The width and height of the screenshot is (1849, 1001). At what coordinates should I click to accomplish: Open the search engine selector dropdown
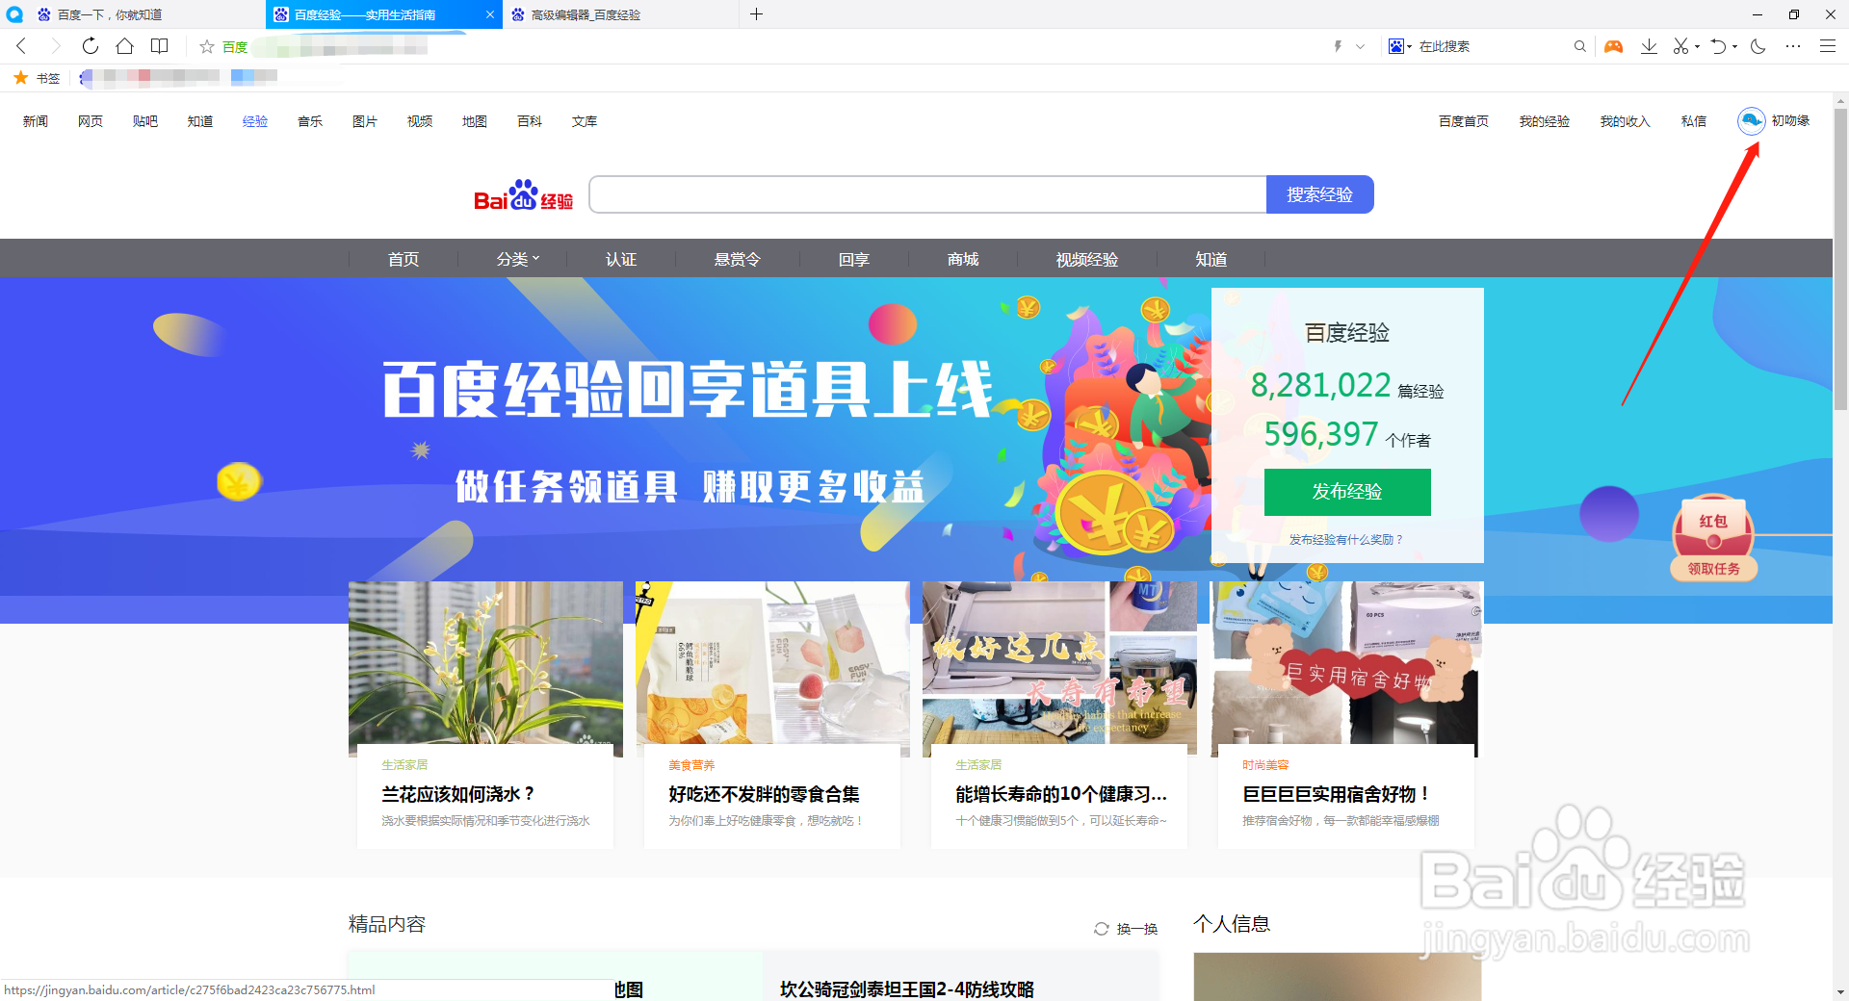(1400, 46)
